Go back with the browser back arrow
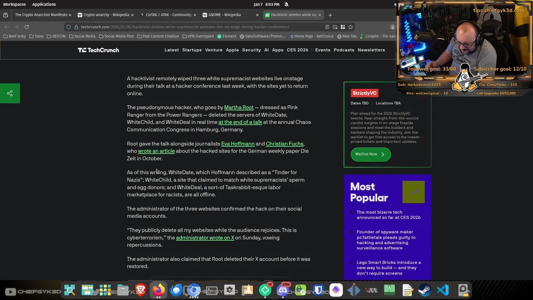This screenshot has width=533, height=300. (7, 27)
